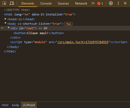Expand the head ellipsis badge
This screenshot has height=108, width=130.
tap(20, 19)
